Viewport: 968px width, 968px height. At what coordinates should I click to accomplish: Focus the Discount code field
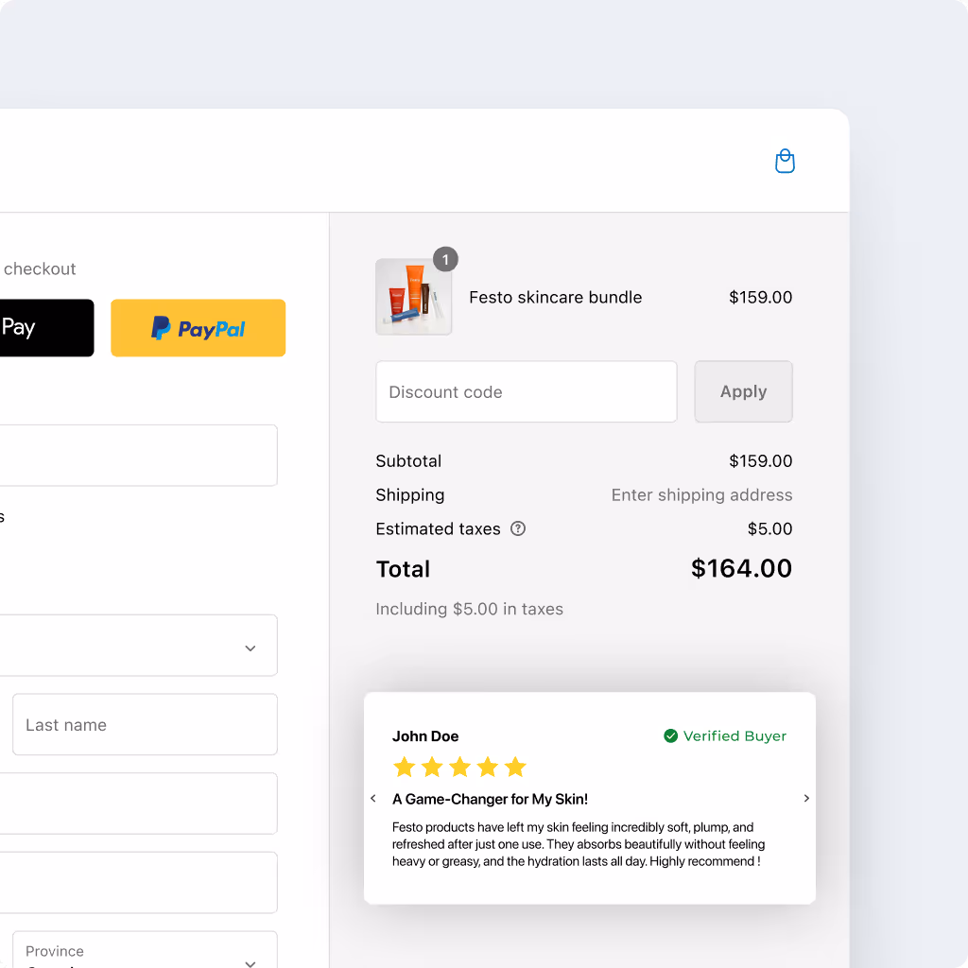pyautogui.click(x=527, y=391)
